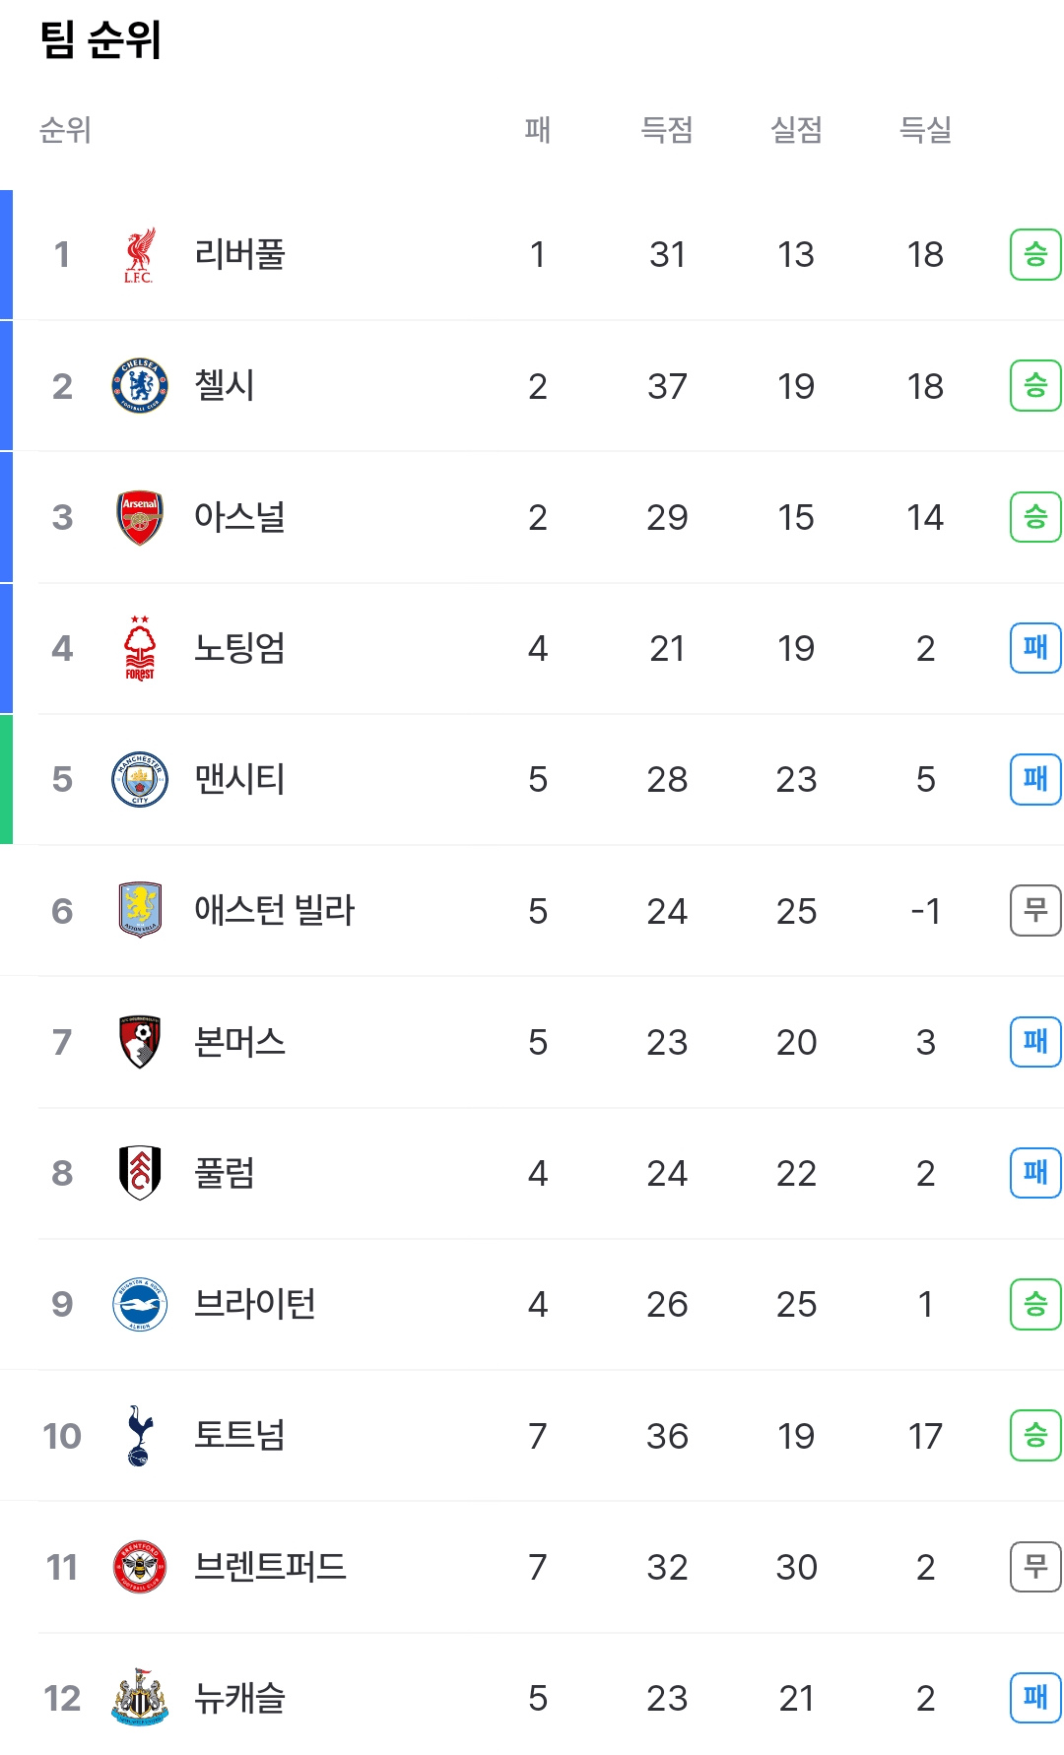Click the Newcastle club crest
The height and width of the screenshot is (1755, 1064).
point(139,1697)
